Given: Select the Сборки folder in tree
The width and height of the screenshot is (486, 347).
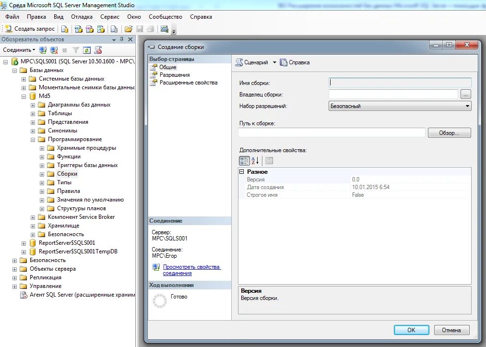Looking at the screenshot, I should pos(67,174).
